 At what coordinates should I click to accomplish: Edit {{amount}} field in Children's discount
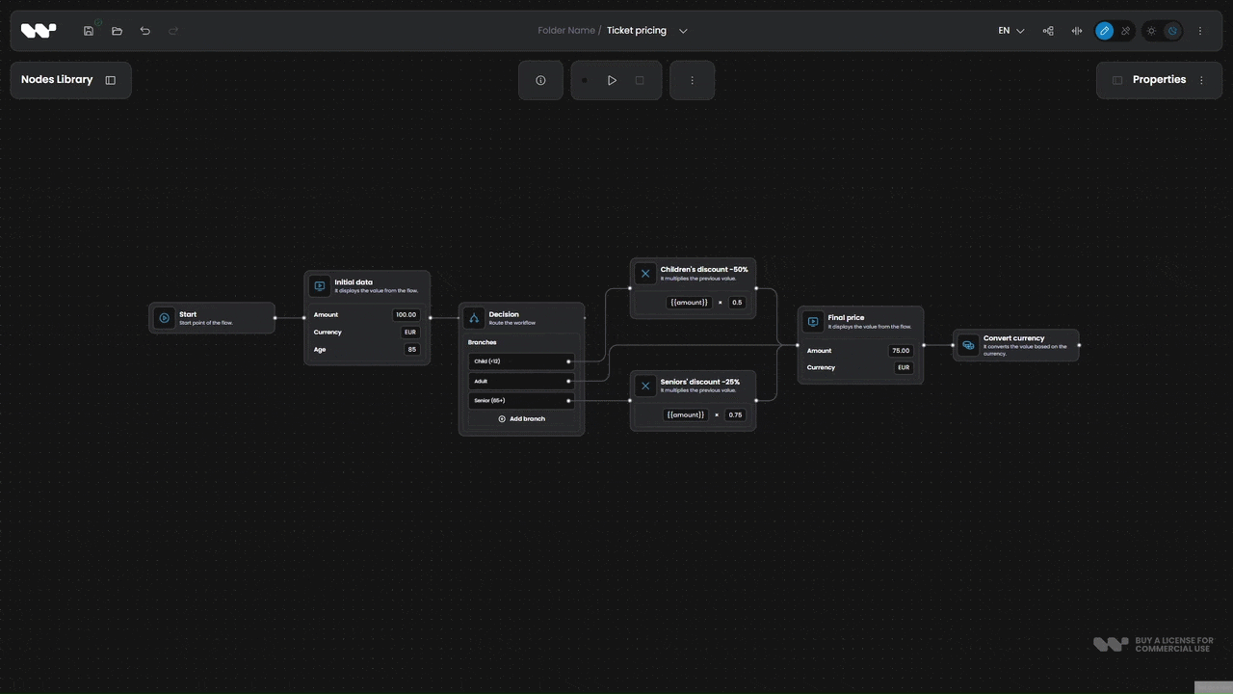pos(689,303)
